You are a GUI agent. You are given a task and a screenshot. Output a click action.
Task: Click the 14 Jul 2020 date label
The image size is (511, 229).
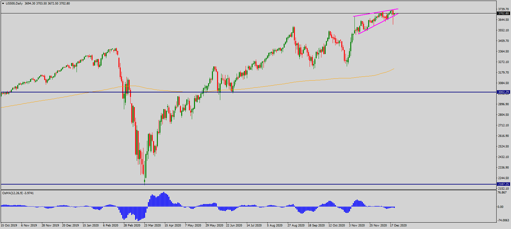pos(254,225)
